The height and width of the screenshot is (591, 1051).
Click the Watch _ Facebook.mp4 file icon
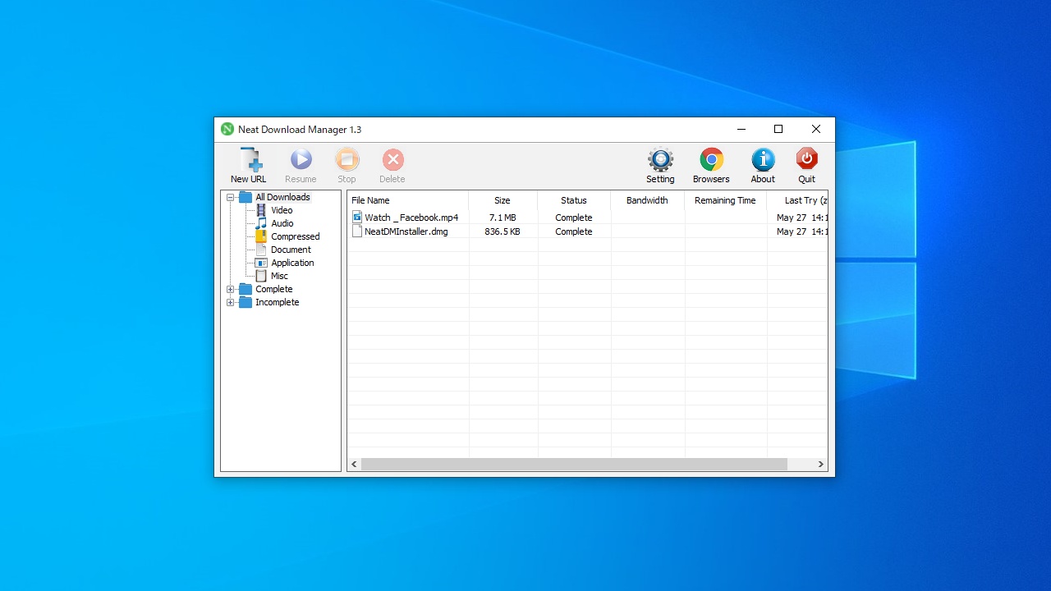[357, 218]
